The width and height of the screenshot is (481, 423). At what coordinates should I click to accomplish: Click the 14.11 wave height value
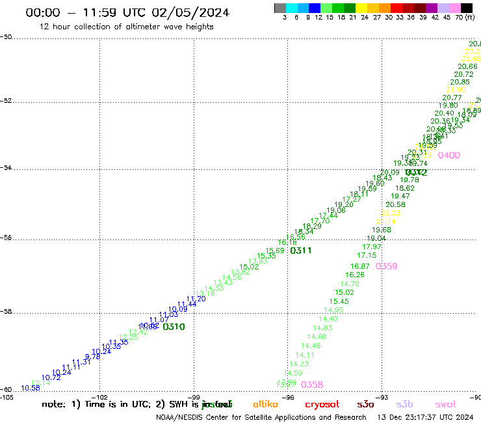click(305, 355)
